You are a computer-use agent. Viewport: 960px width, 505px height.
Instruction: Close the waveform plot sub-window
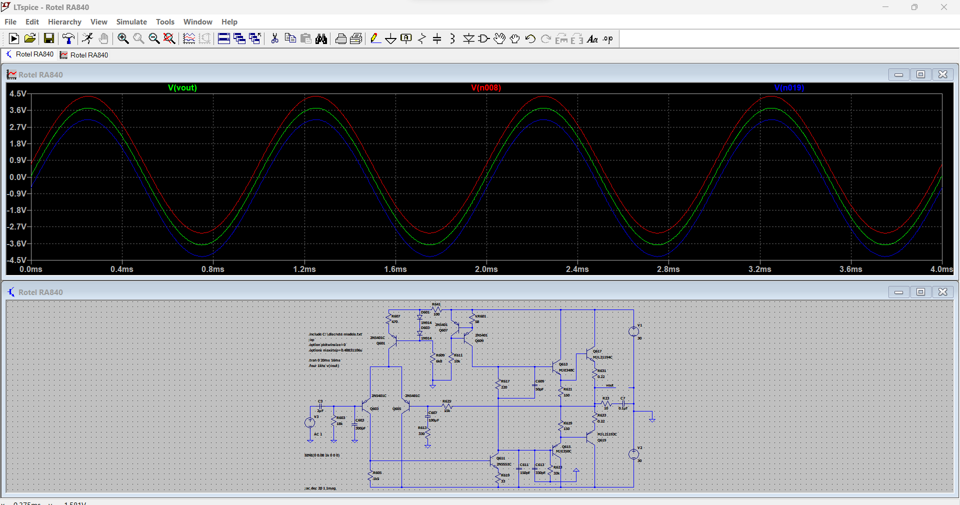tap(942, 74)
